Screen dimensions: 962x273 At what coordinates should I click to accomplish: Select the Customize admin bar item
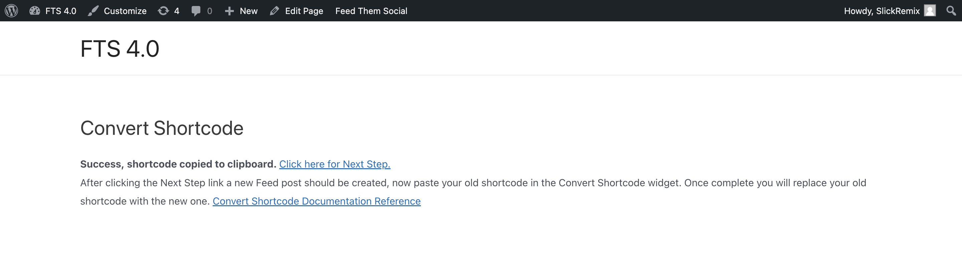125,11
